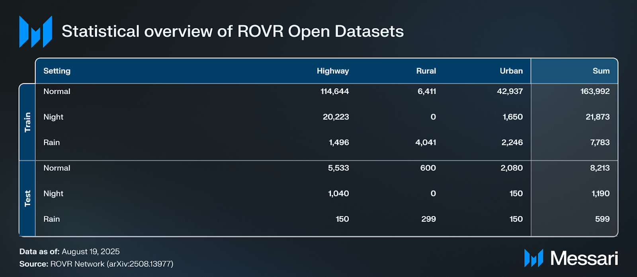The height and width of the screenshot is (277, 637).
Task: Click the Highway '150' in Test Rain row
Action: 342,219
